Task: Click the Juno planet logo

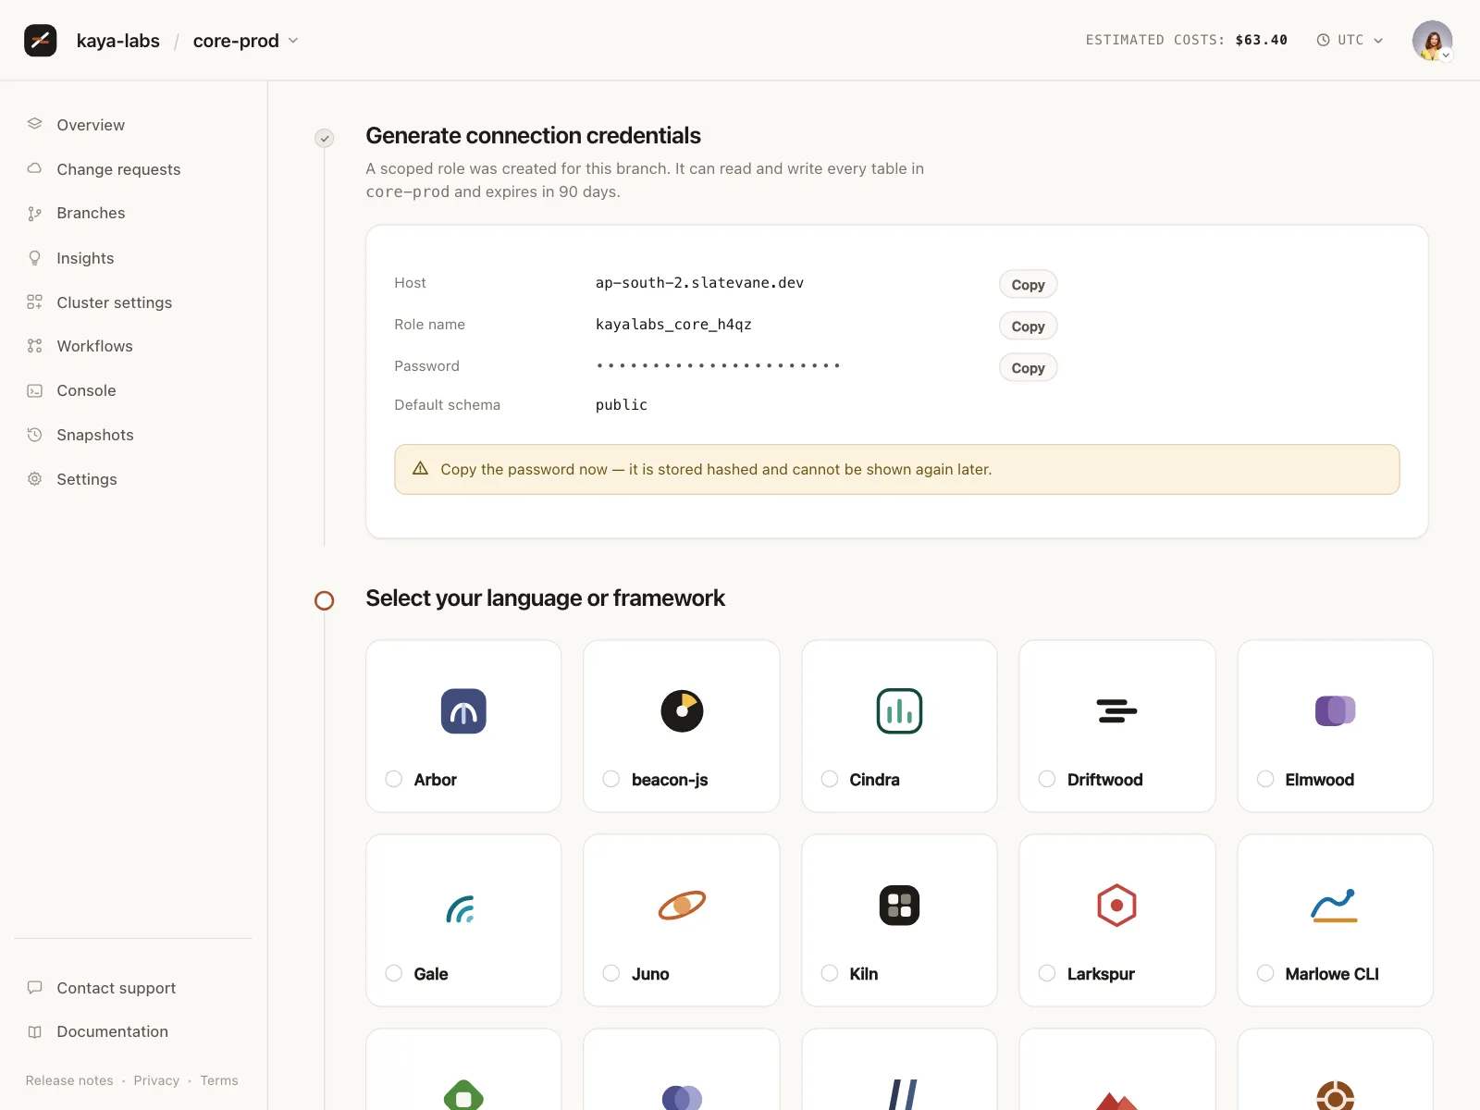Action: [683, 906]
